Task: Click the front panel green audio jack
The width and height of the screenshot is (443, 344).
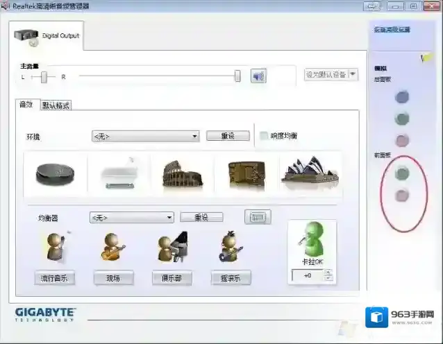Action: 402,172
